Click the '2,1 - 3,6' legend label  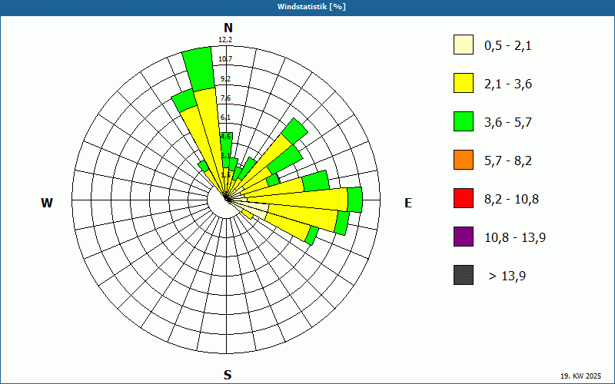click(x=508, y=84)
